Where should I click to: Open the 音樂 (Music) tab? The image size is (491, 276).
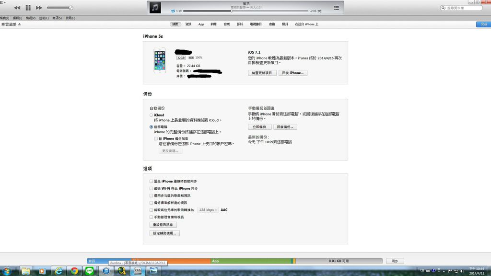pos(227,24)
